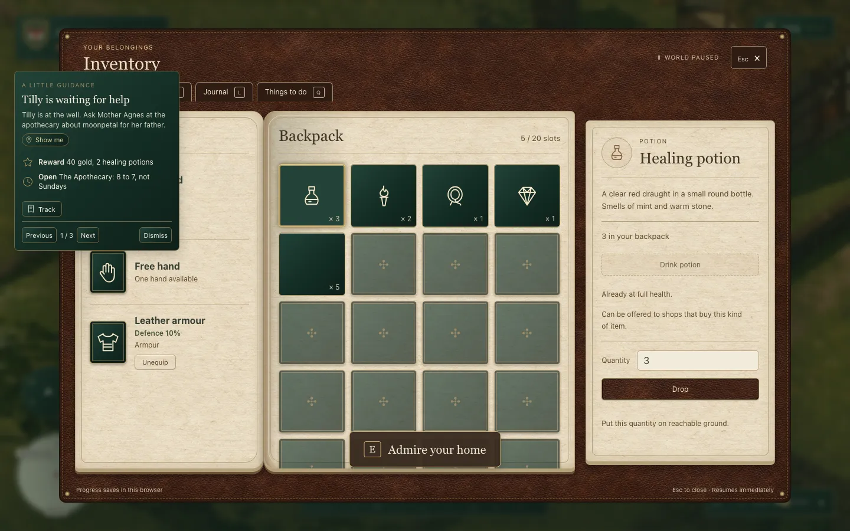Click the empty slot right of the × 5 item

(384, 264)
